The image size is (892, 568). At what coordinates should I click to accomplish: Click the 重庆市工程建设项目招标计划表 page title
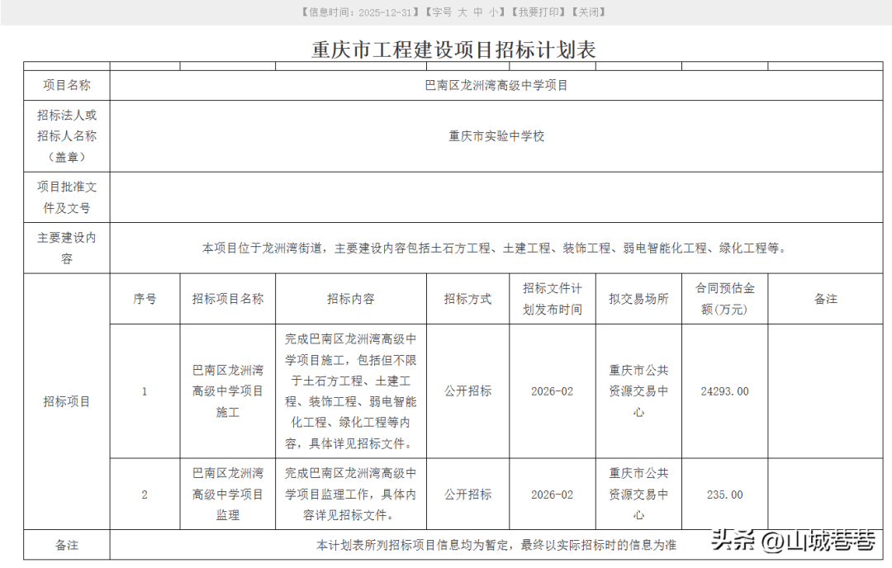453,50
